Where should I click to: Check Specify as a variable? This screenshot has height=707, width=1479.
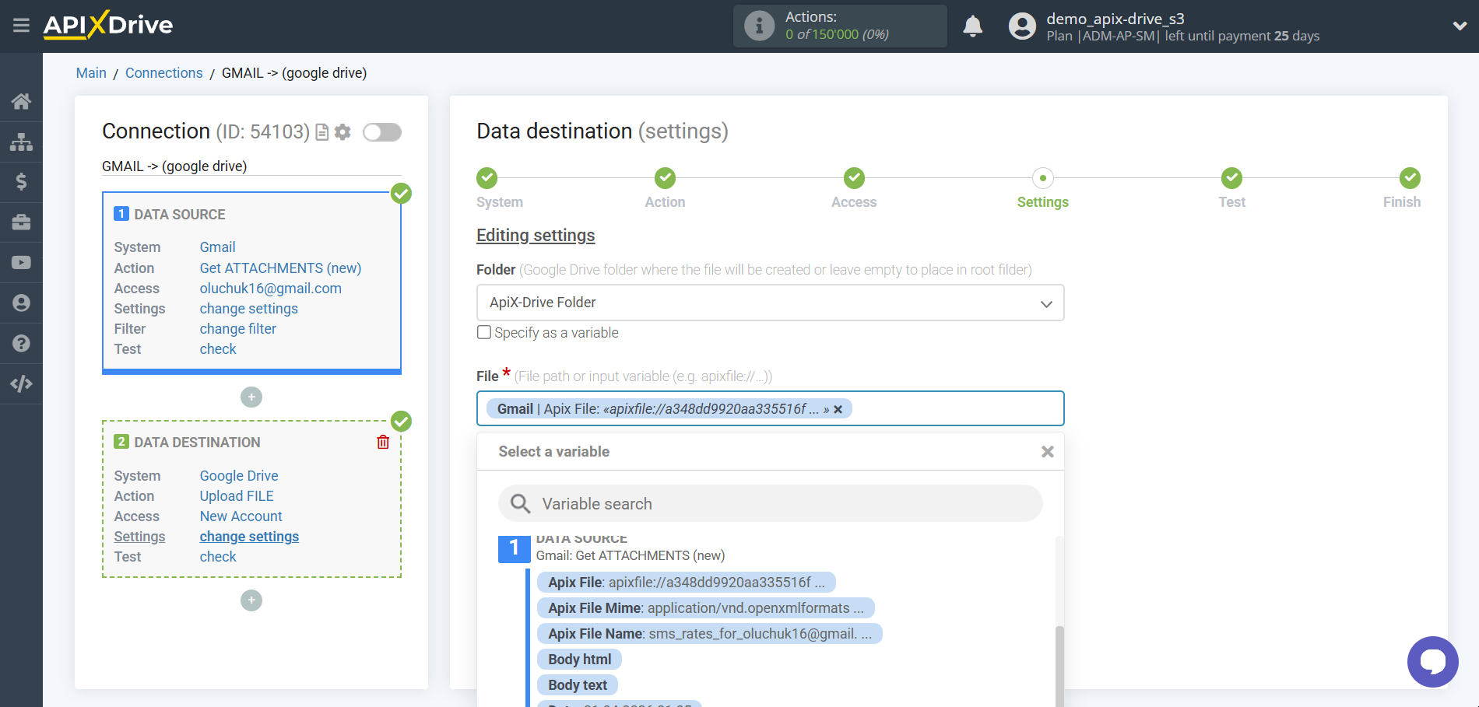(484, 332)
